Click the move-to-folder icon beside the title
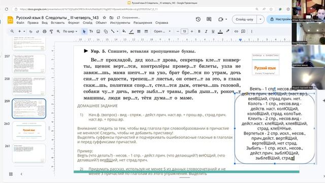This screenshot has height=183, width=325. tap(112, 18)
